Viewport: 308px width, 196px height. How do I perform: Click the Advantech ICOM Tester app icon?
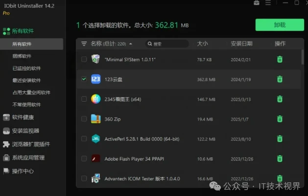(x=95, y=178)
